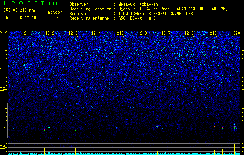Click the 1.1 kHz axis label
244x155 pixels.
tap(3, 50)
